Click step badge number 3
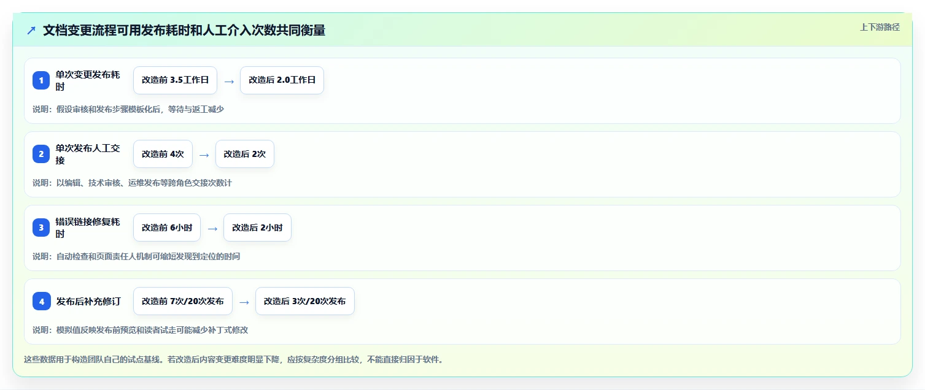This screenshot has height=390, width=925. [x=41, y=227]
